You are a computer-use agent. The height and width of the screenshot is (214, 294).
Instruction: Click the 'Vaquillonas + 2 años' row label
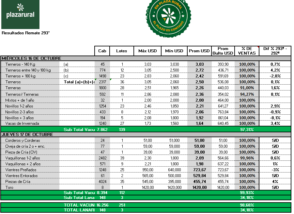(23, 164)
